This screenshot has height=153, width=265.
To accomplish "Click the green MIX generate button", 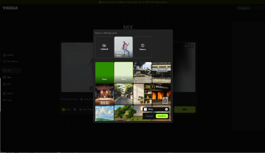I will [x=185, y=110].
